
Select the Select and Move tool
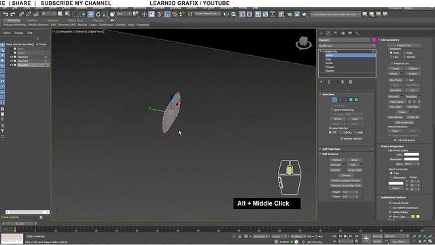coord(90,14)
